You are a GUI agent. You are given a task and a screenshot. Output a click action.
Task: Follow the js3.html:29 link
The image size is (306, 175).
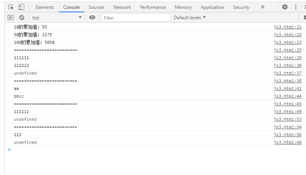[288, 58]
